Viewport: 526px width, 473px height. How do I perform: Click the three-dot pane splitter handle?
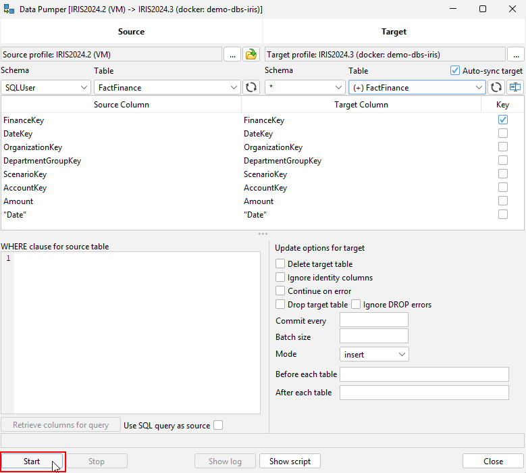[263, 234]
